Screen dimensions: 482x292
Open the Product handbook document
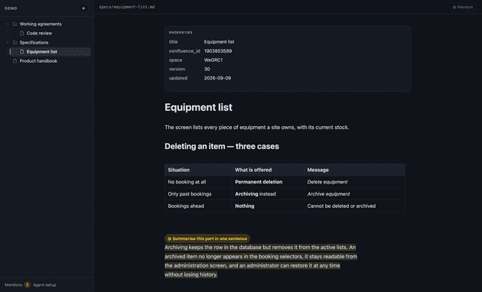[x=38, y=61]
